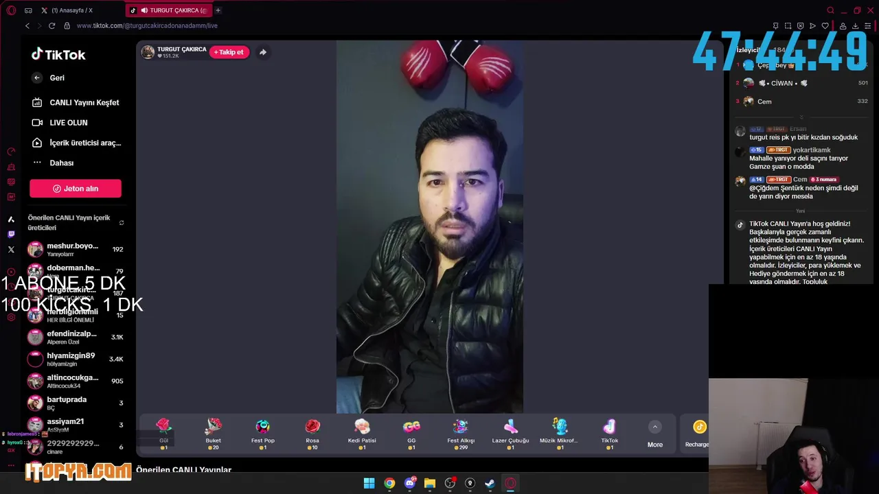Open TURGUT ÇAKIRCA profile avatar

148,52
